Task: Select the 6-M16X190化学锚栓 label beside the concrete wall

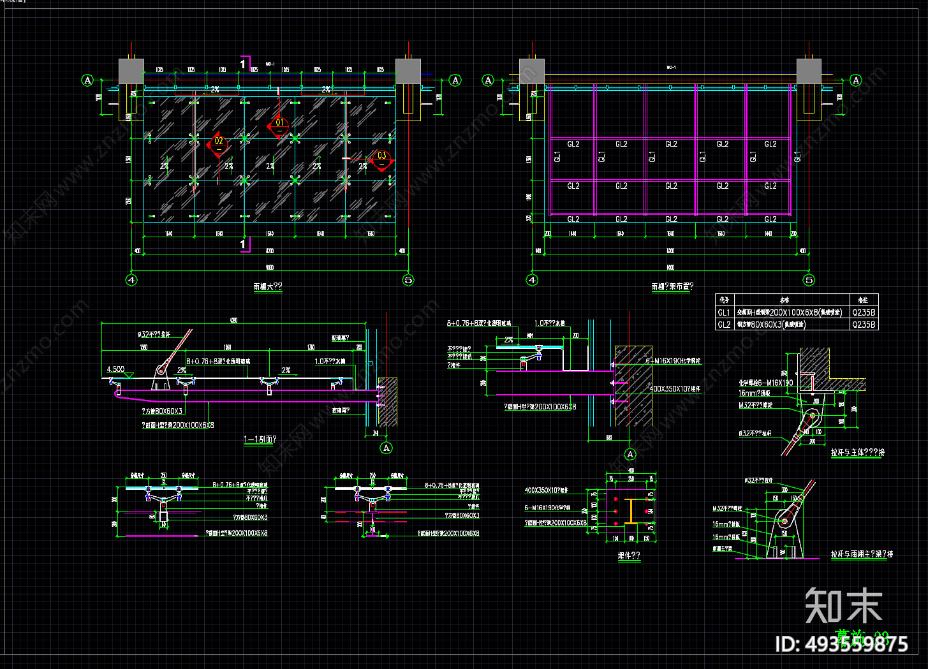Action: pyautogui.click(x=673, y=361)
